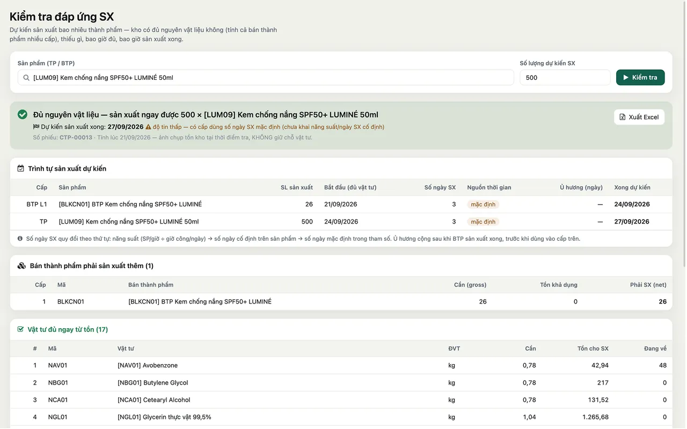Click the voucher number CTP-00013

click(76, 138)
